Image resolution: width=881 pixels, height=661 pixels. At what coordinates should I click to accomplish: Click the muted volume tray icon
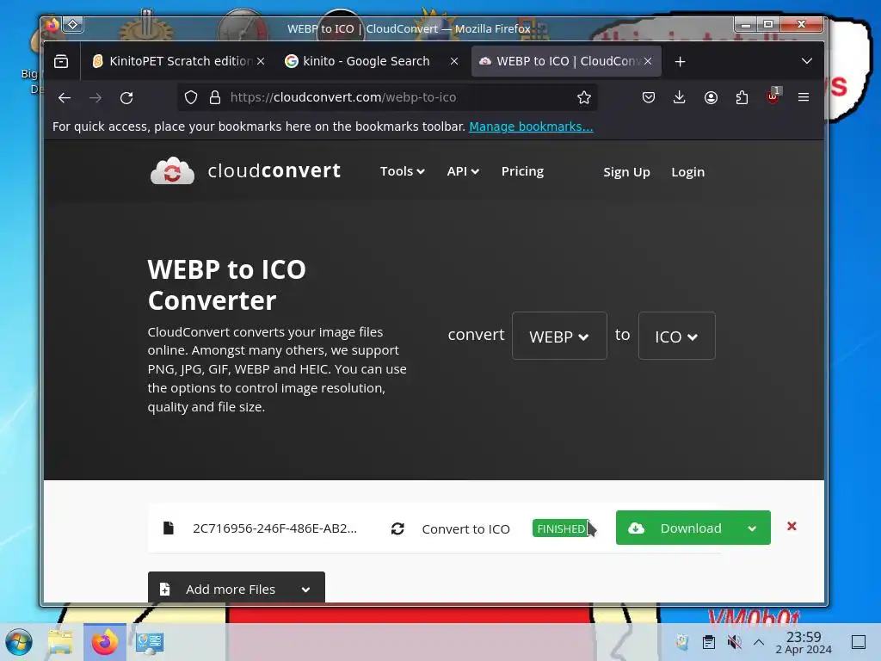click(734, 642)
